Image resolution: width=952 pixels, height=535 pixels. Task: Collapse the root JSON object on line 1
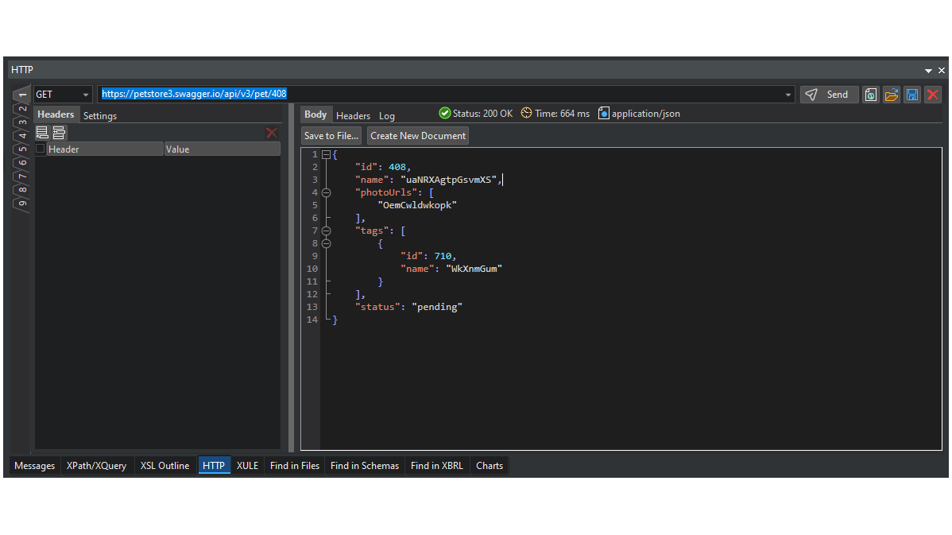(326, 154)
